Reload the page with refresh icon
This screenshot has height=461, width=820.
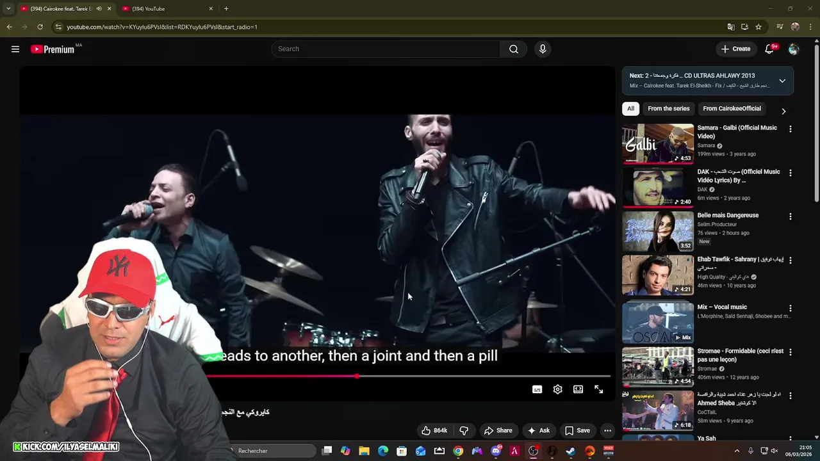[x=40, y=27]
